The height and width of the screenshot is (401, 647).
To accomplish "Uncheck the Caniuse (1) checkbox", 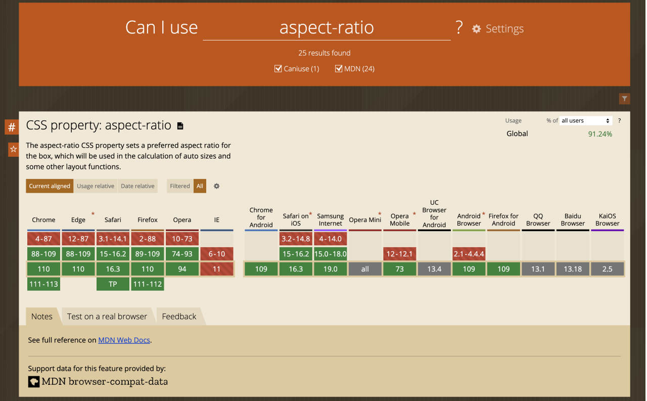I will [278, 68].
